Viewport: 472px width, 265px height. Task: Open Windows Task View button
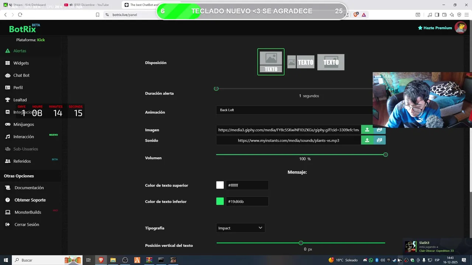(88, 260)
